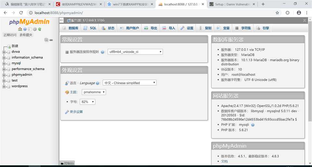
Task: Click the sidebar documentation page icon
Action: pos(30,29)
